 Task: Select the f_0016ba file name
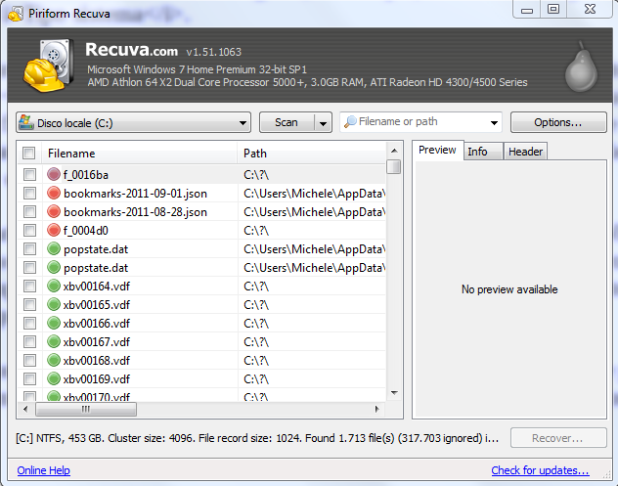point(85,175)
